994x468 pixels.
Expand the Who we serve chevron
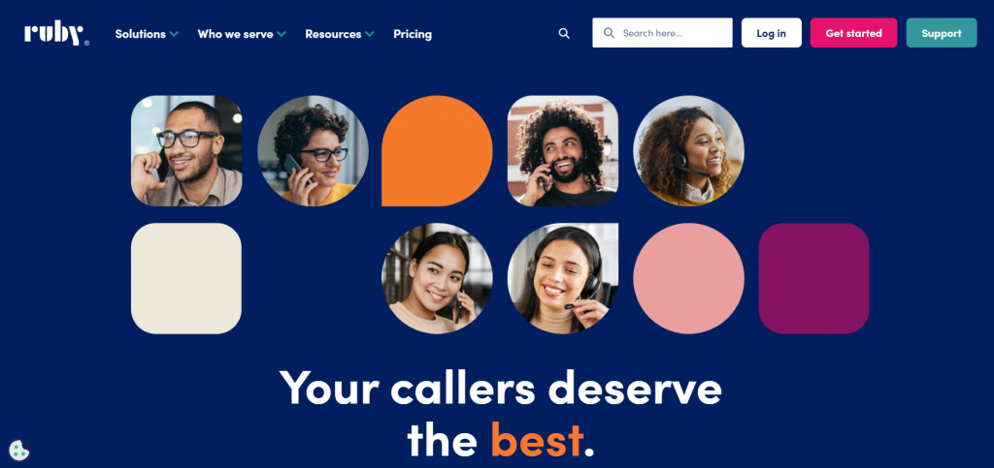pos(282,34)
